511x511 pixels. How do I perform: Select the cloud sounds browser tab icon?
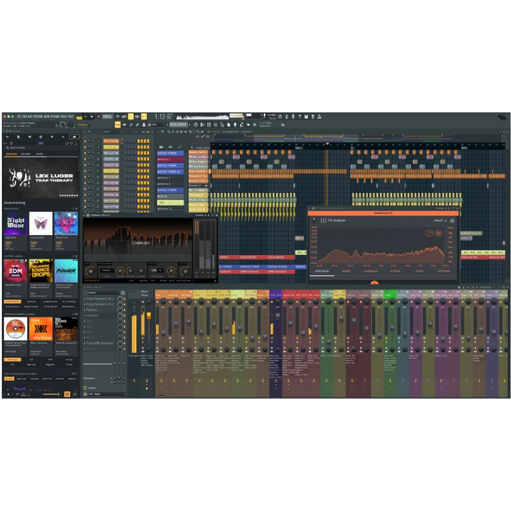tap(74, 137)
